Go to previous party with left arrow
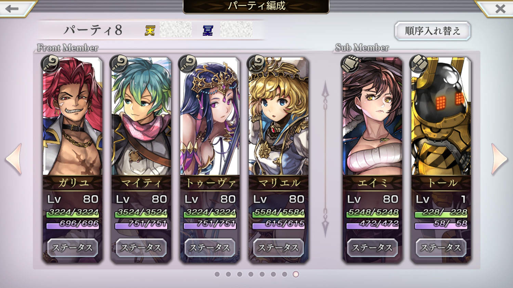 14,159
